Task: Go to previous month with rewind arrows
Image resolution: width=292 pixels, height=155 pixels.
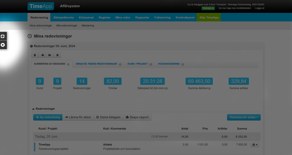Action: pyautogui.click(x=42, y=55)
